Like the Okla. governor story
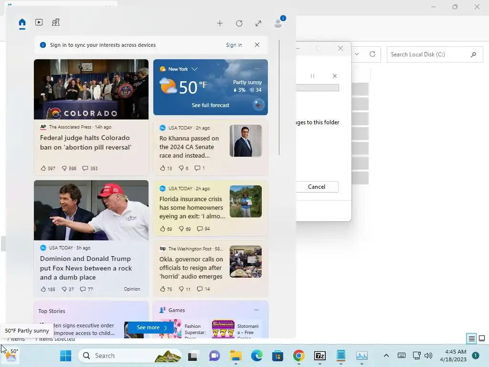489x367 pixels. tap(166, 289)
